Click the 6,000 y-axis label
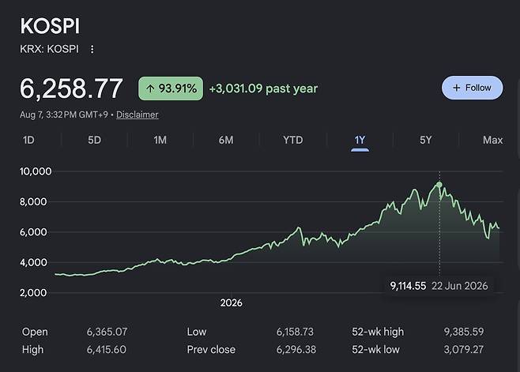Viewport: 520px width, 372px height. (x=33, y=232)
